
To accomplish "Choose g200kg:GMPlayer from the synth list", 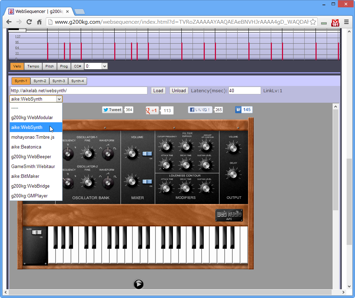I will pyautogui.click(x=36, y=196).
